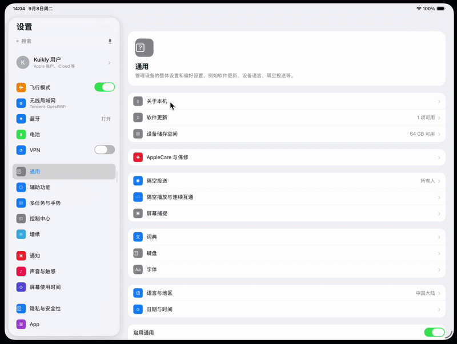
Task: Click the 设备储存空间 row icon
Action: pyautogui.click(x=138, y=134)
